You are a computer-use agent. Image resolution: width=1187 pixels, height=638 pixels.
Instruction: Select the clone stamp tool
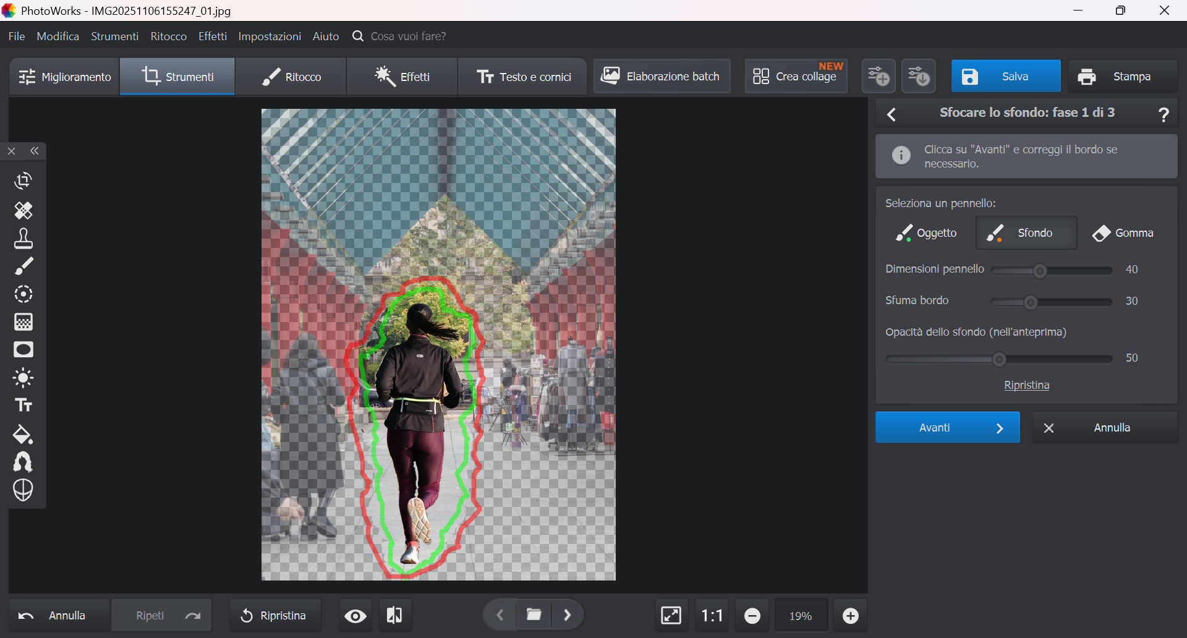(x=23, y=239)
